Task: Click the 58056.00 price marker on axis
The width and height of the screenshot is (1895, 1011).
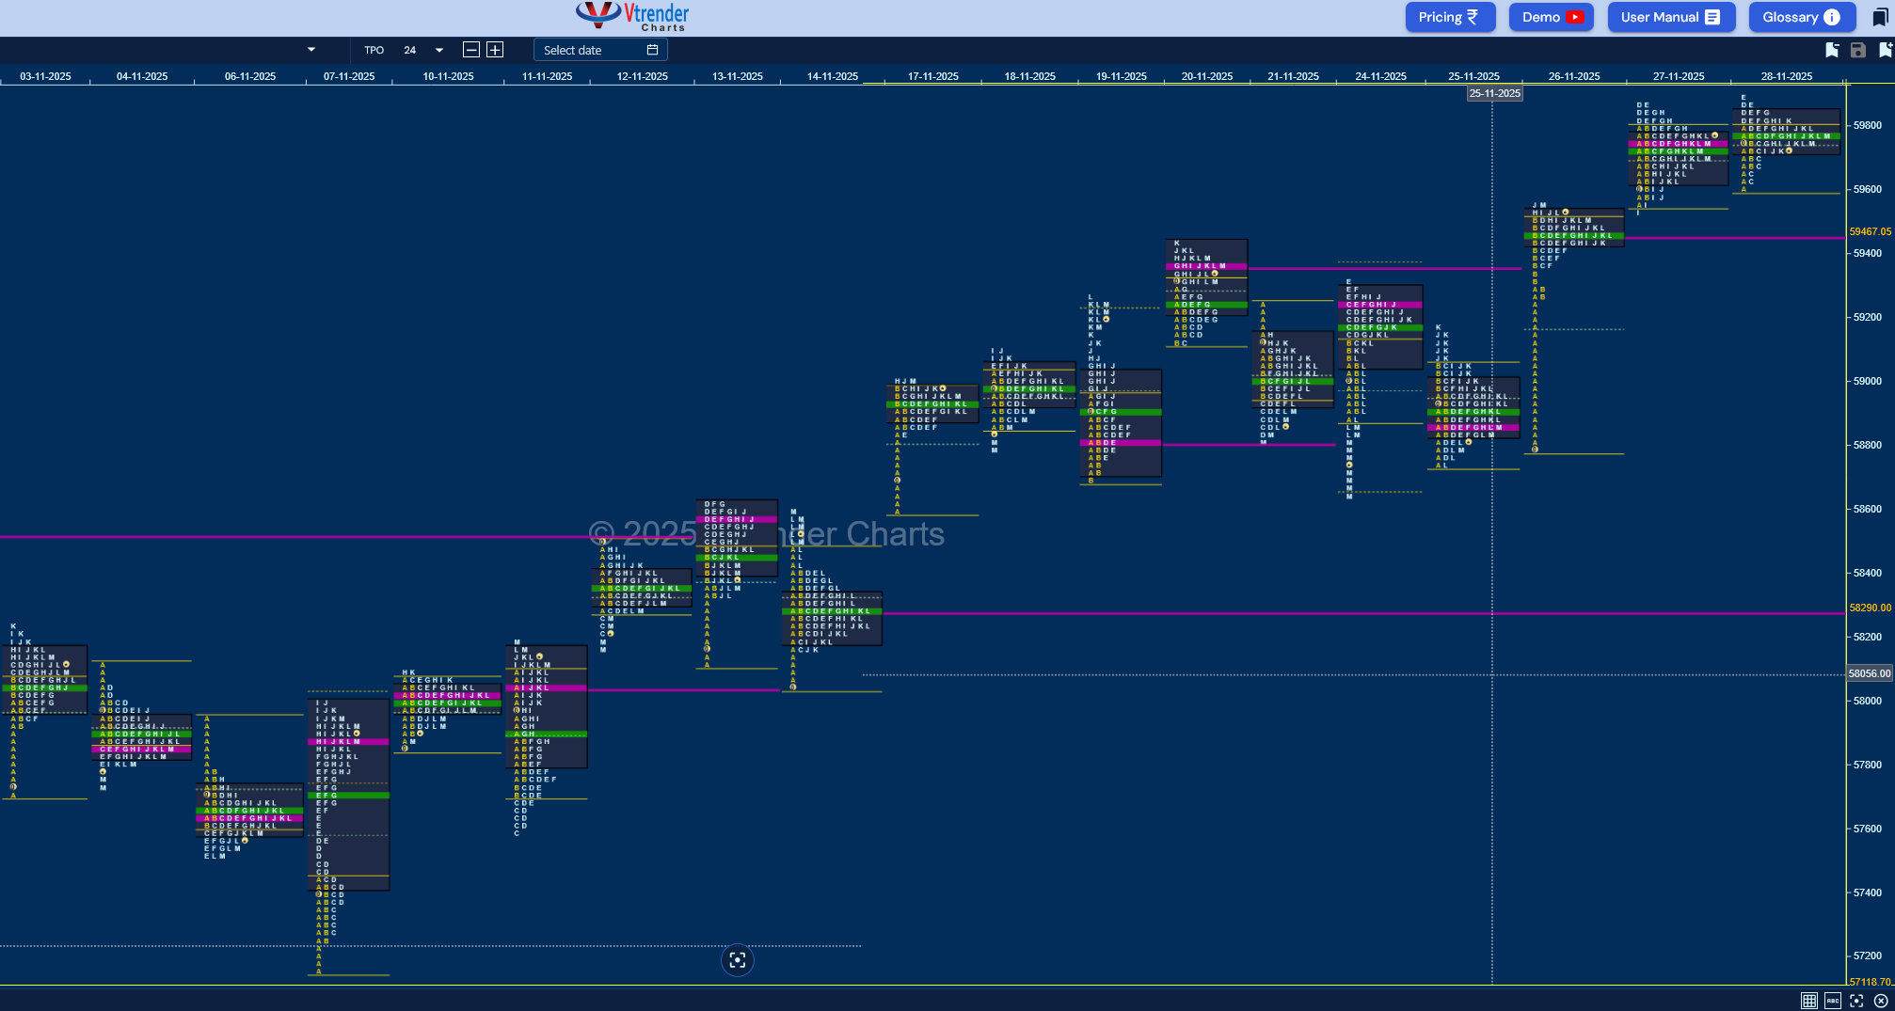Action: pyautogui.click(x=1869, y=673)
